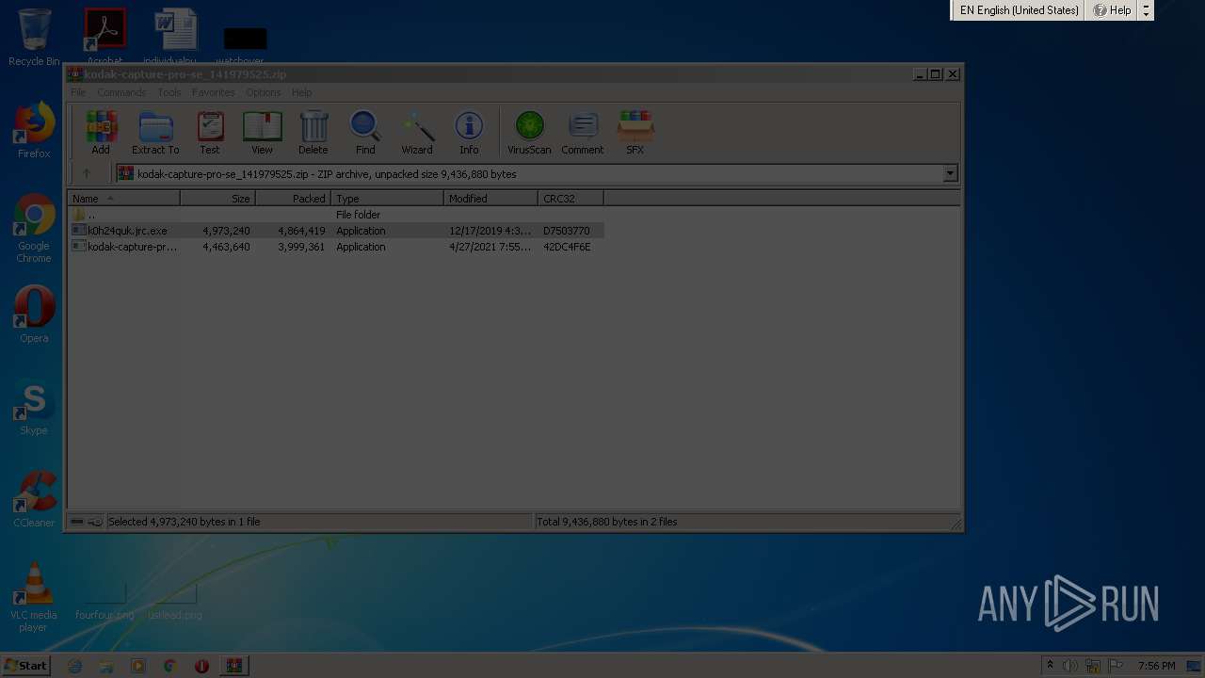Open the Find magnifier tool
The height and width of the screenshot is (678, 1205).
(x=365, y=132)
